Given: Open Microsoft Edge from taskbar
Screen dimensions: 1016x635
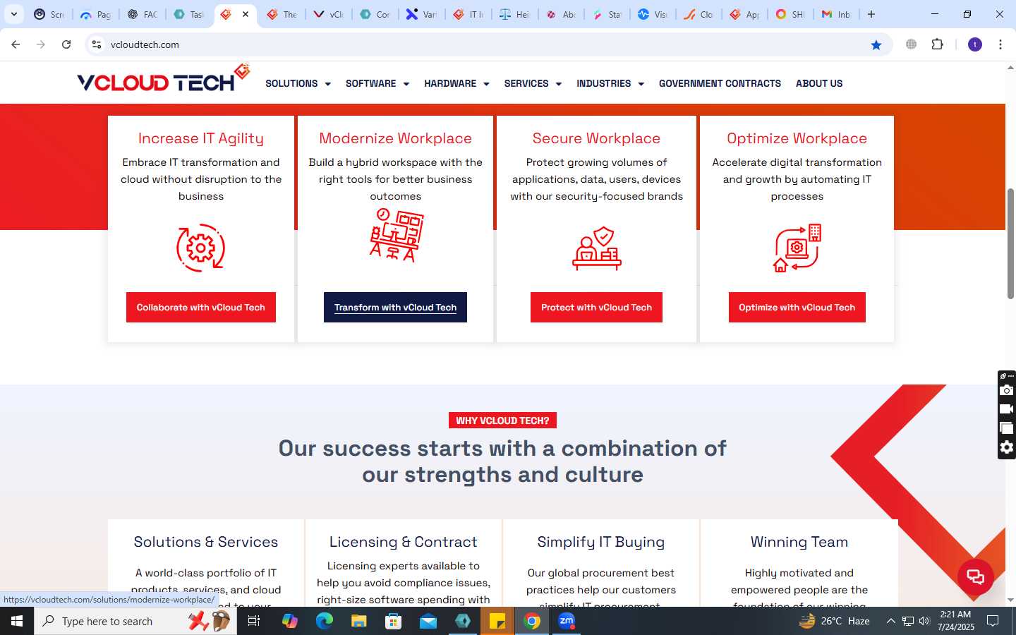Looking at the screenshot, I should click(324, 621).
